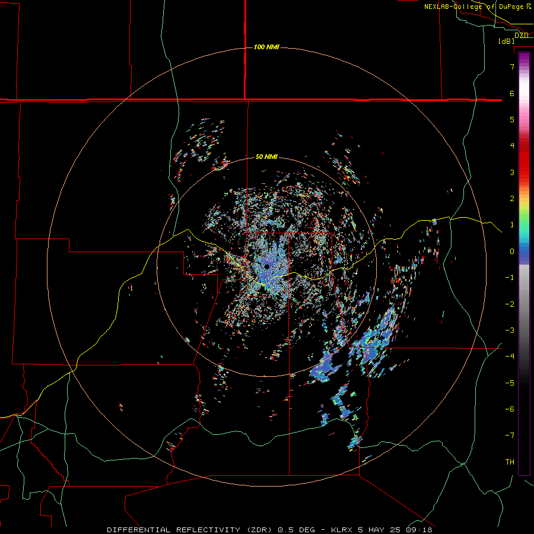Click the scale value 1
Image resolution: width=534 pixels, height=534 pixels.
[512, 225]
